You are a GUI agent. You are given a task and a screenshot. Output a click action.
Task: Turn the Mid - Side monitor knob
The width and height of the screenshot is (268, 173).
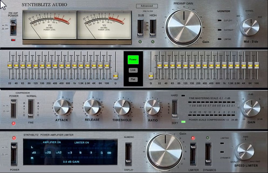coord(250,28)
